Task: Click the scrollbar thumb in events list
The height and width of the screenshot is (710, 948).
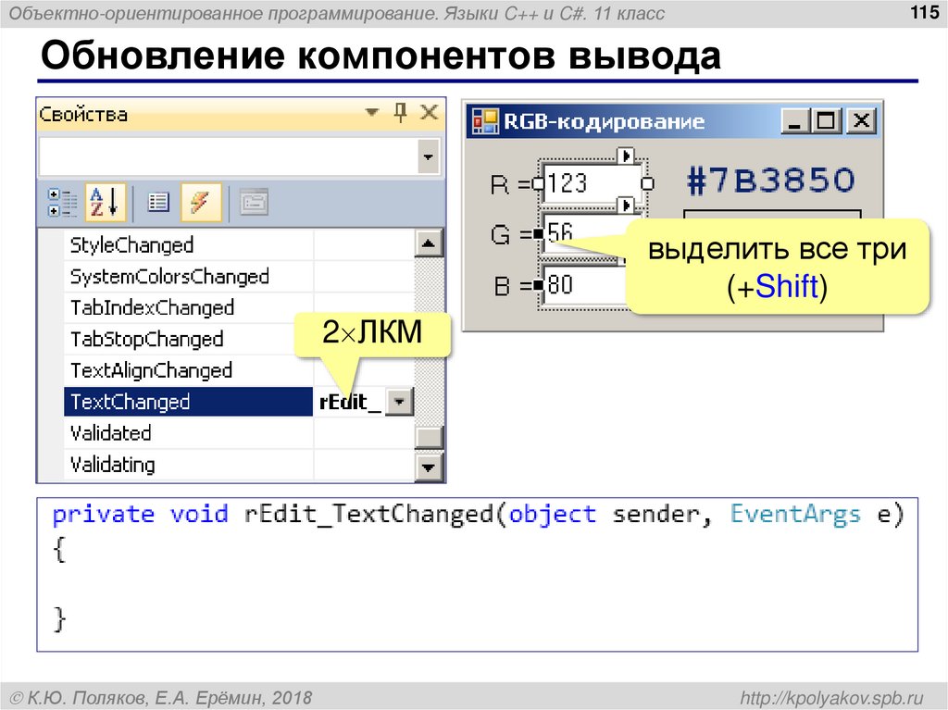Action: pyautogui.click(x=429, y=437)
